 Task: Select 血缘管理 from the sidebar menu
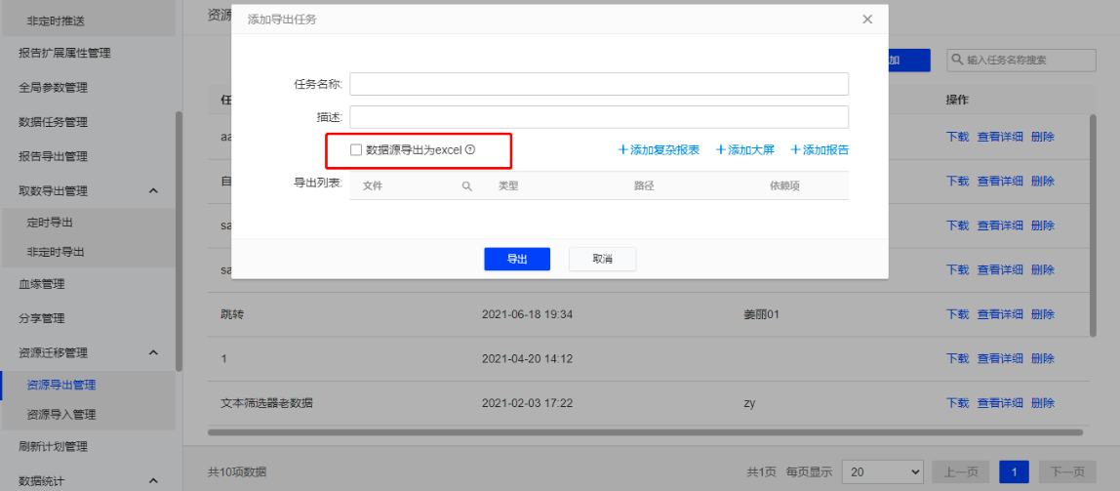pyautogui.click(x=42, y=284)
